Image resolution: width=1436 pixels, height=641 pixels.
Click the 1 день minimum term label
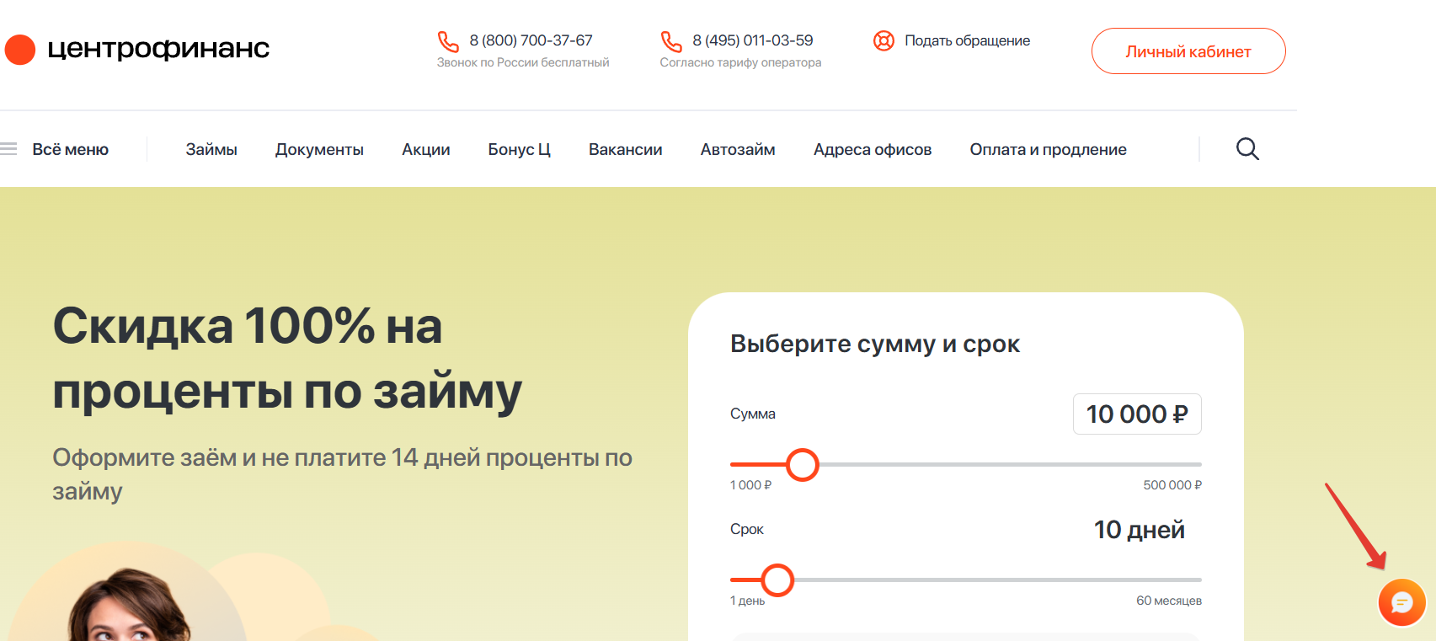(748, 601)
